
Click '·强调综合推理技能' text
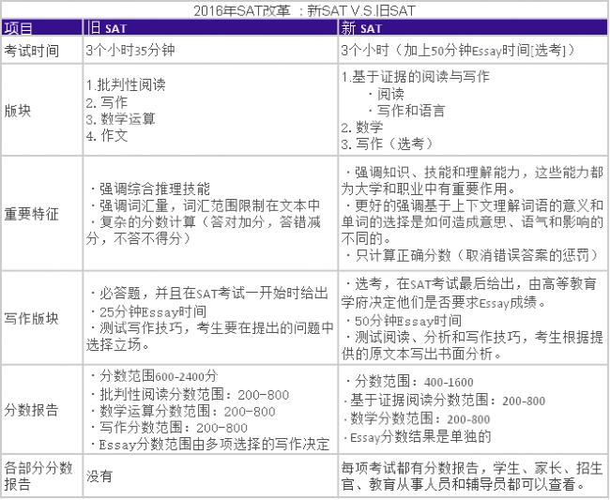point(150,189)
